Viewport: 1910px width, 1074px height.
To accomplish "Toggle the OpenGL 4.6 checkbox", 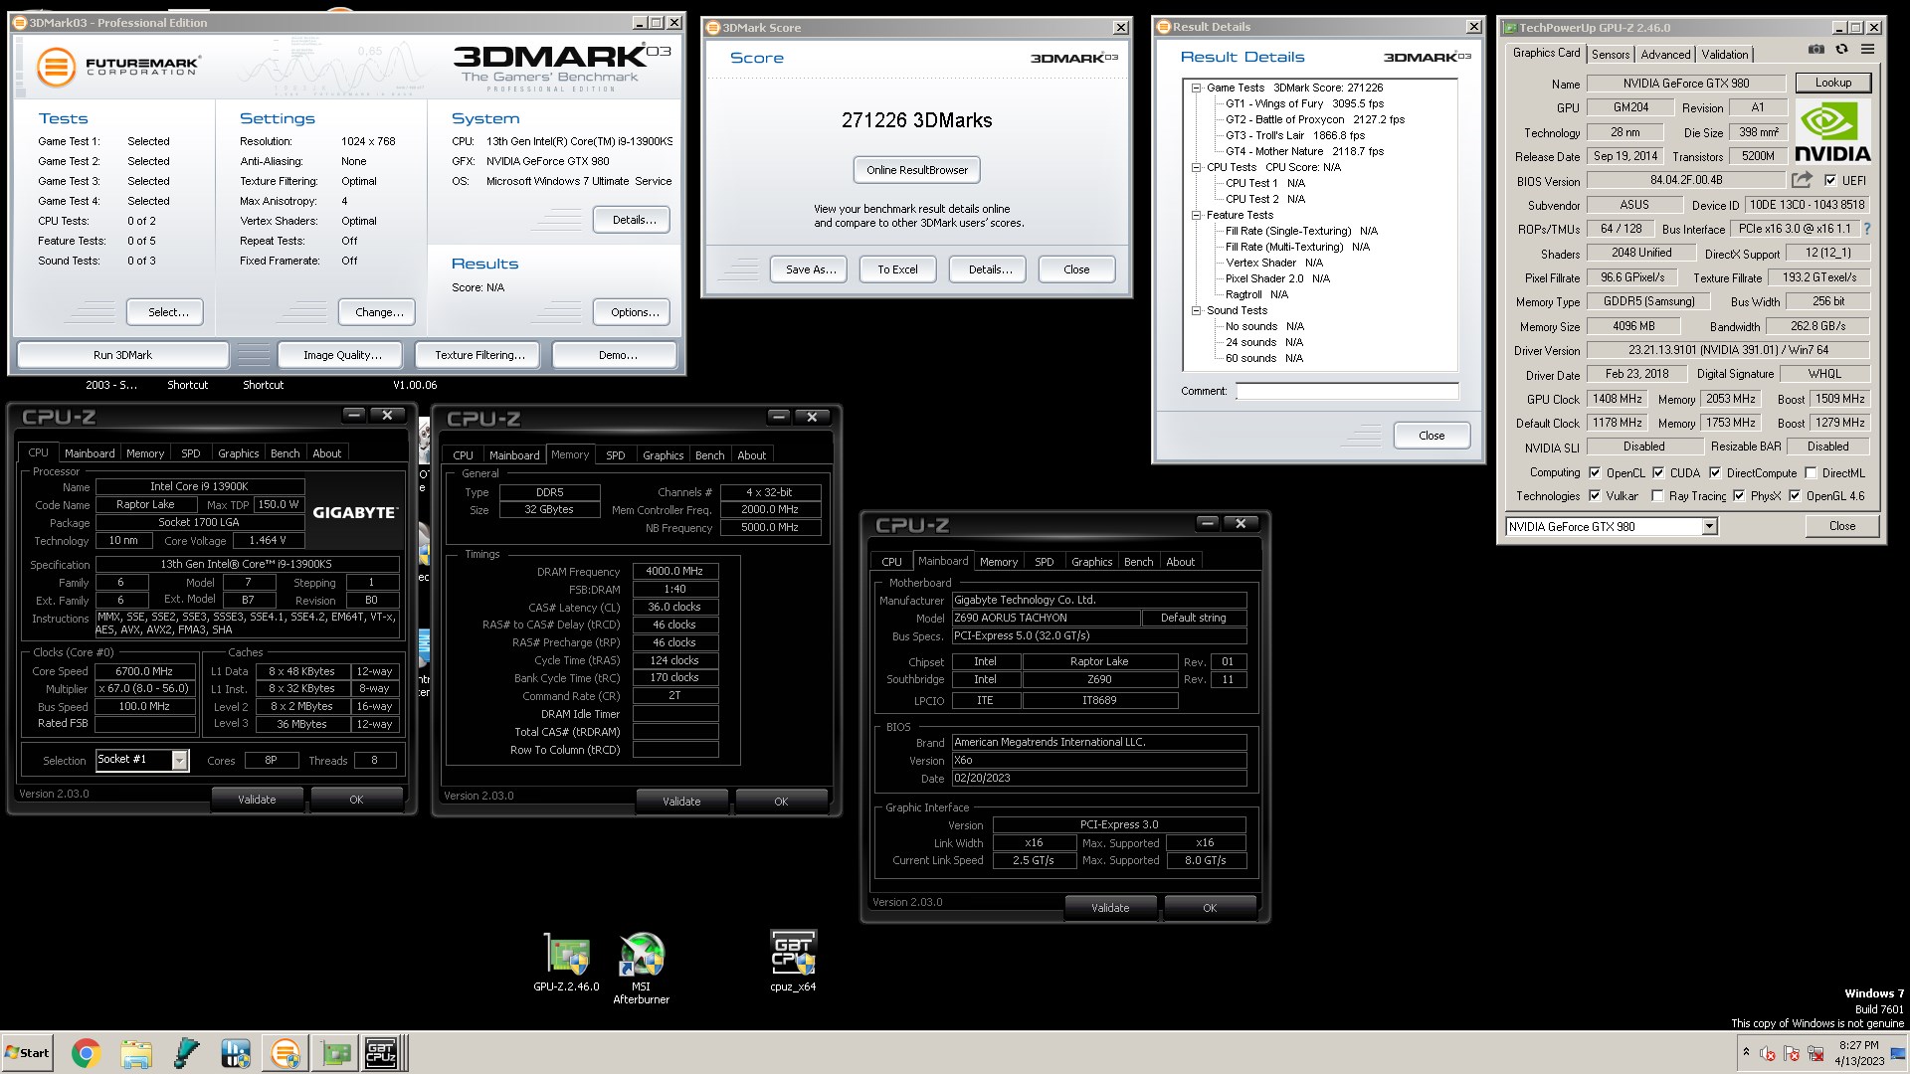I will point(1795,495).
